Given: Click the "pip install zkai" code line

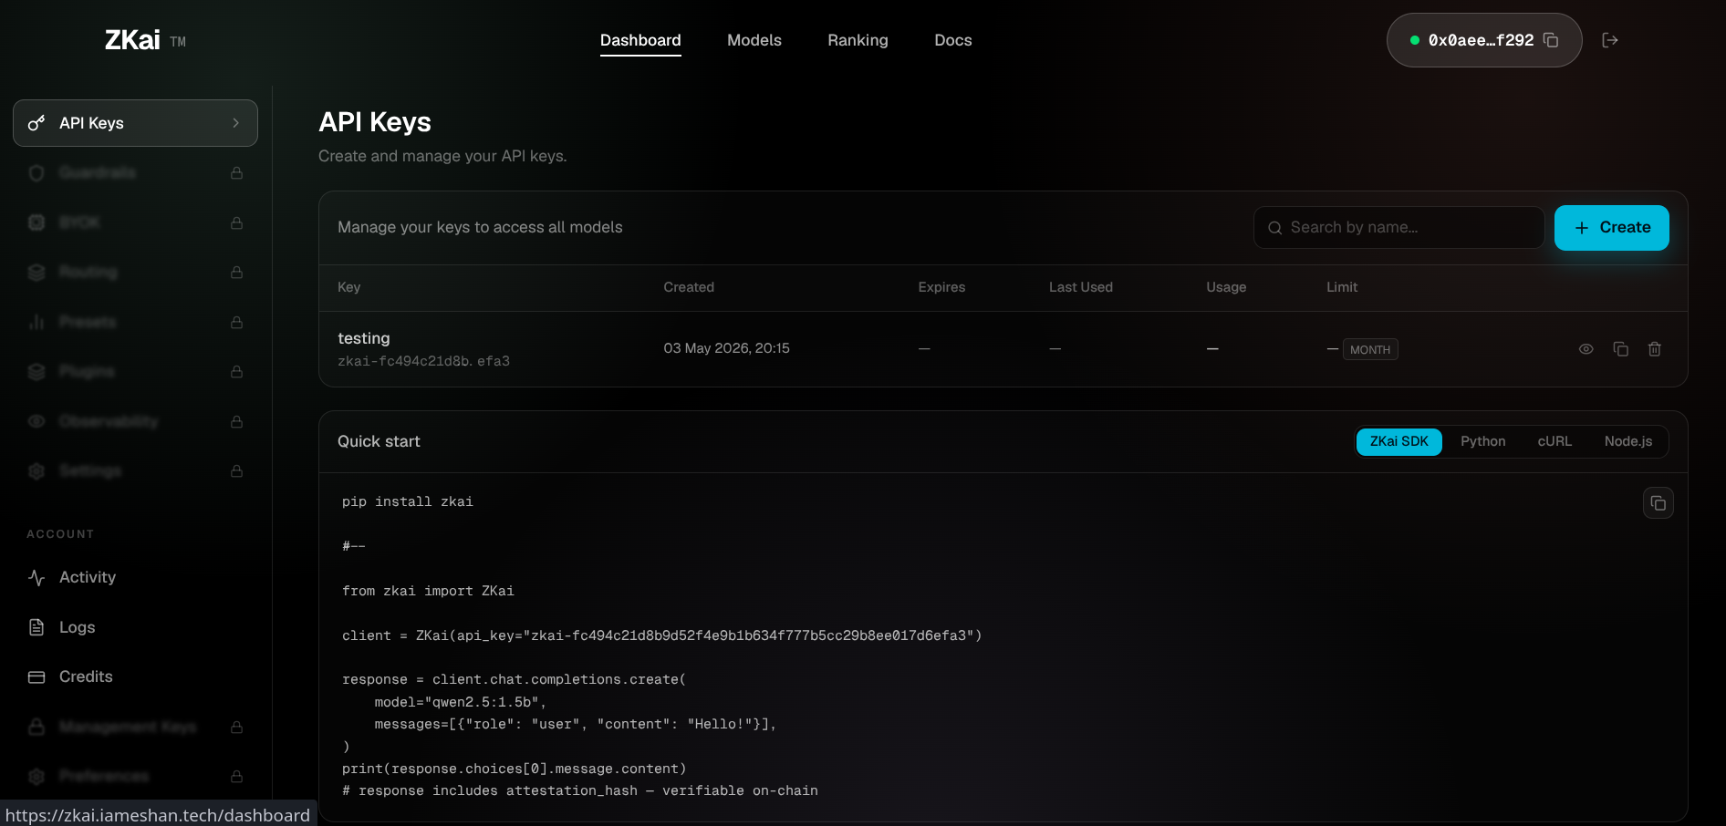Looking at the screenshot, I should tap(408, 501).
